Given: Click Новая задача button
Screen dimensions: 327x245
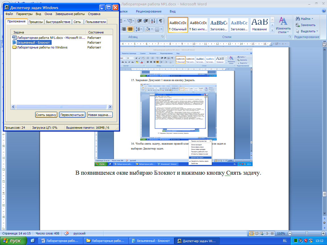Looking at the screenshot, I should [100, 115].
